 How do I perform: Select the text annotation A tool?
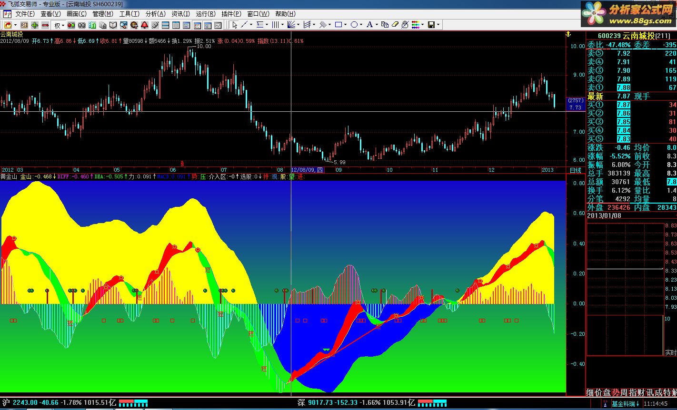369,25
